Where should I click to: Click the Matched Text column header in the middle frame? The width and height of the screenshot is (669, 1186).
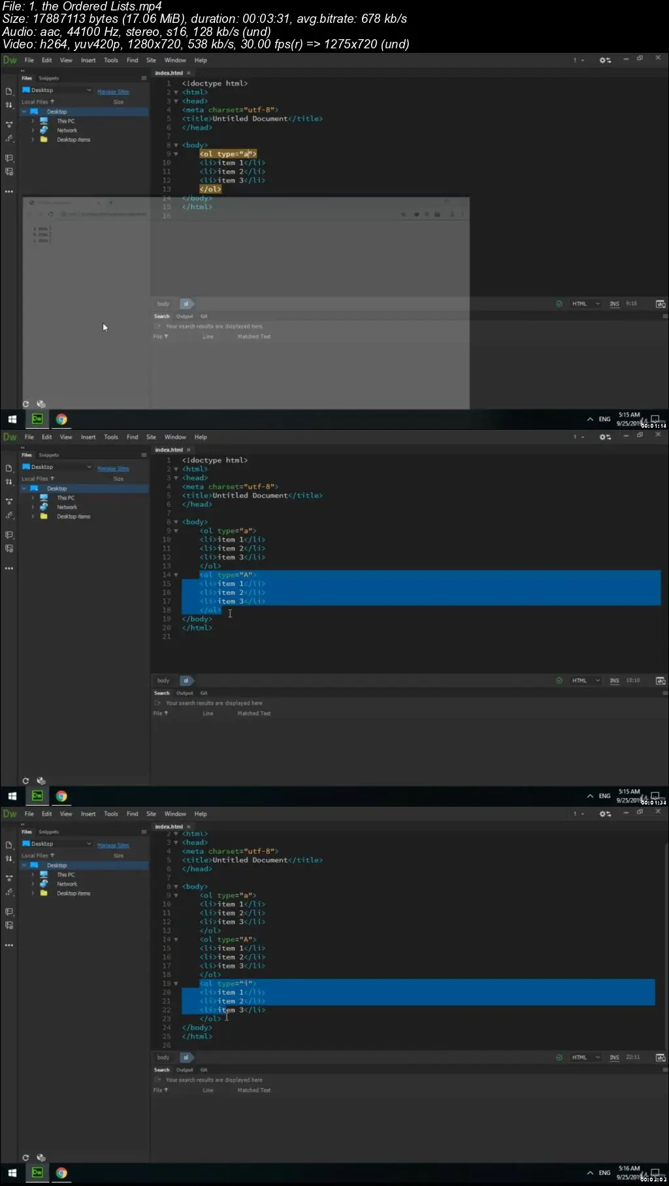(x=254, y=713)
